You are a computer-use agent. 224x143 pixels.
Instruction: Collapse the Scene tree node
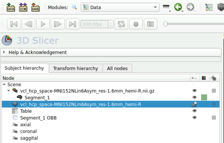pyautogui.click(x=4, y=85)
